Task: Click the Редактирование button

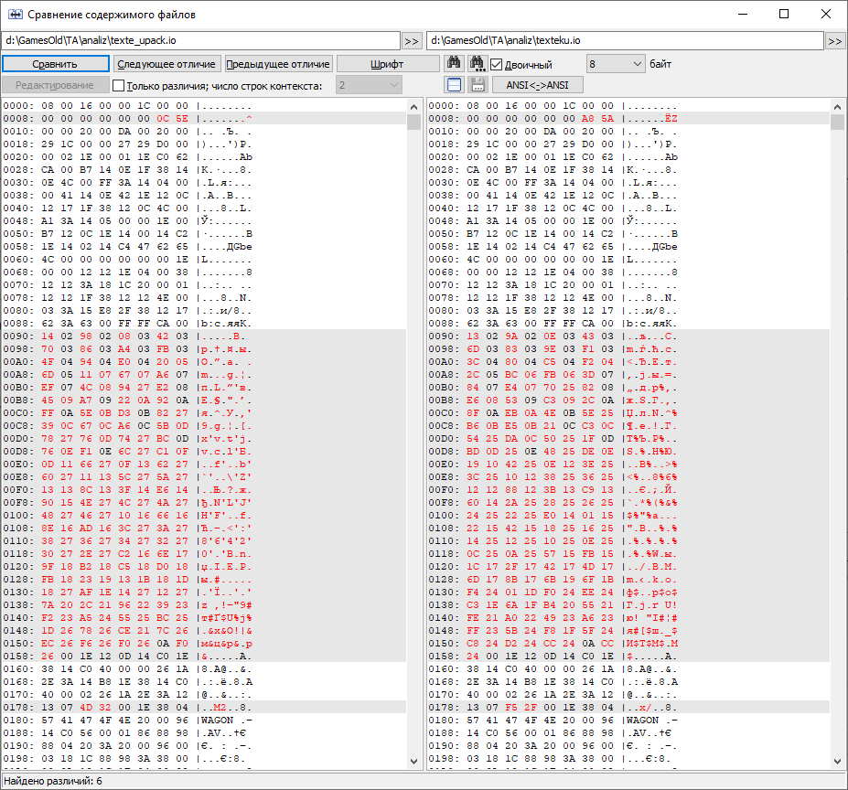Action: [55, 85]
